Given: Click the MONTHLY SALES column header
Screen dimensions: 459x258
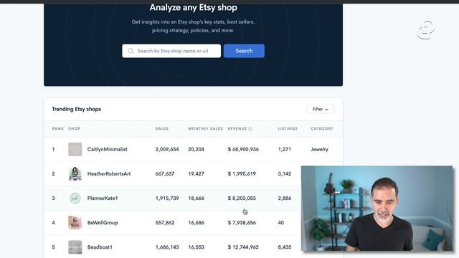Looking at the screenshot, I should pyautogui.click(x=206, y=129).
